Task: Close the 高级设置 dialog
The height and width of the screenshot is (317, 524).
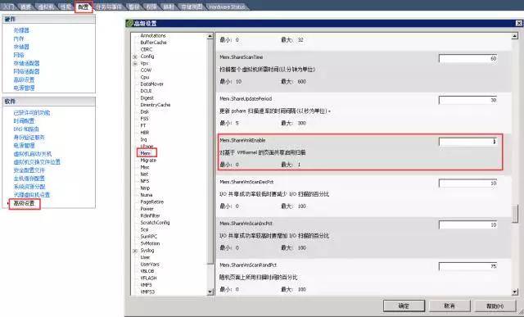Action: pos(518,23)
